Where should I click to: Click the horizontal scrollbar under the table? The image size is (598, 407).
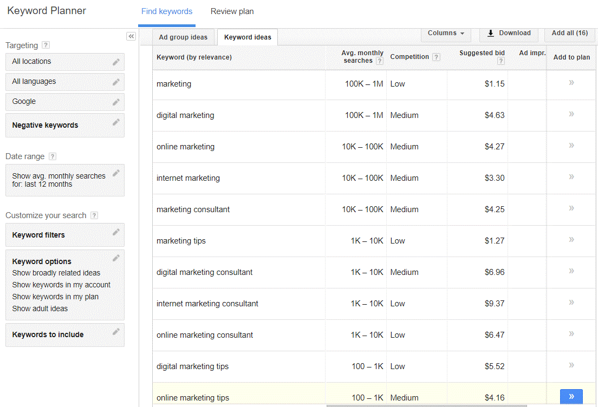coord(426,406)
